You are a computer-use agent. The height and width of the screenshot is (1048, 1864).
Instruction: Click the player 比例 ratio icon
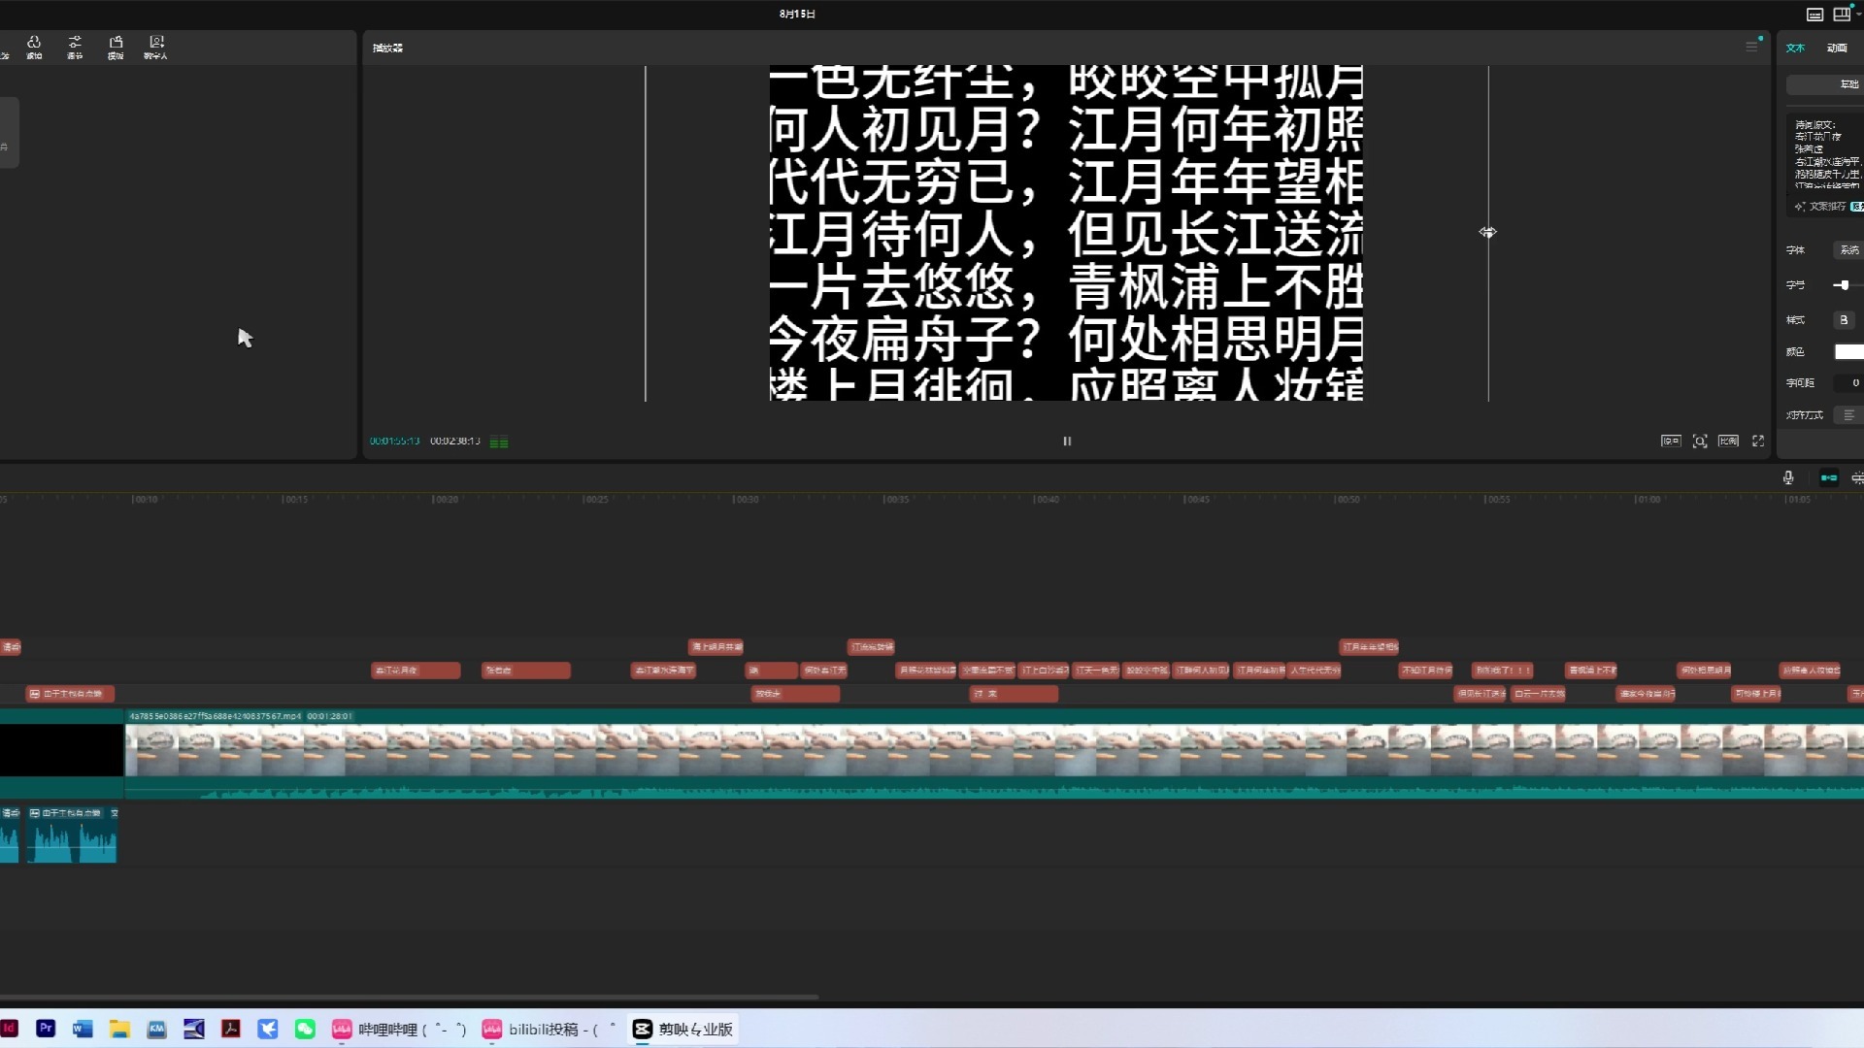pos(1728,441)
